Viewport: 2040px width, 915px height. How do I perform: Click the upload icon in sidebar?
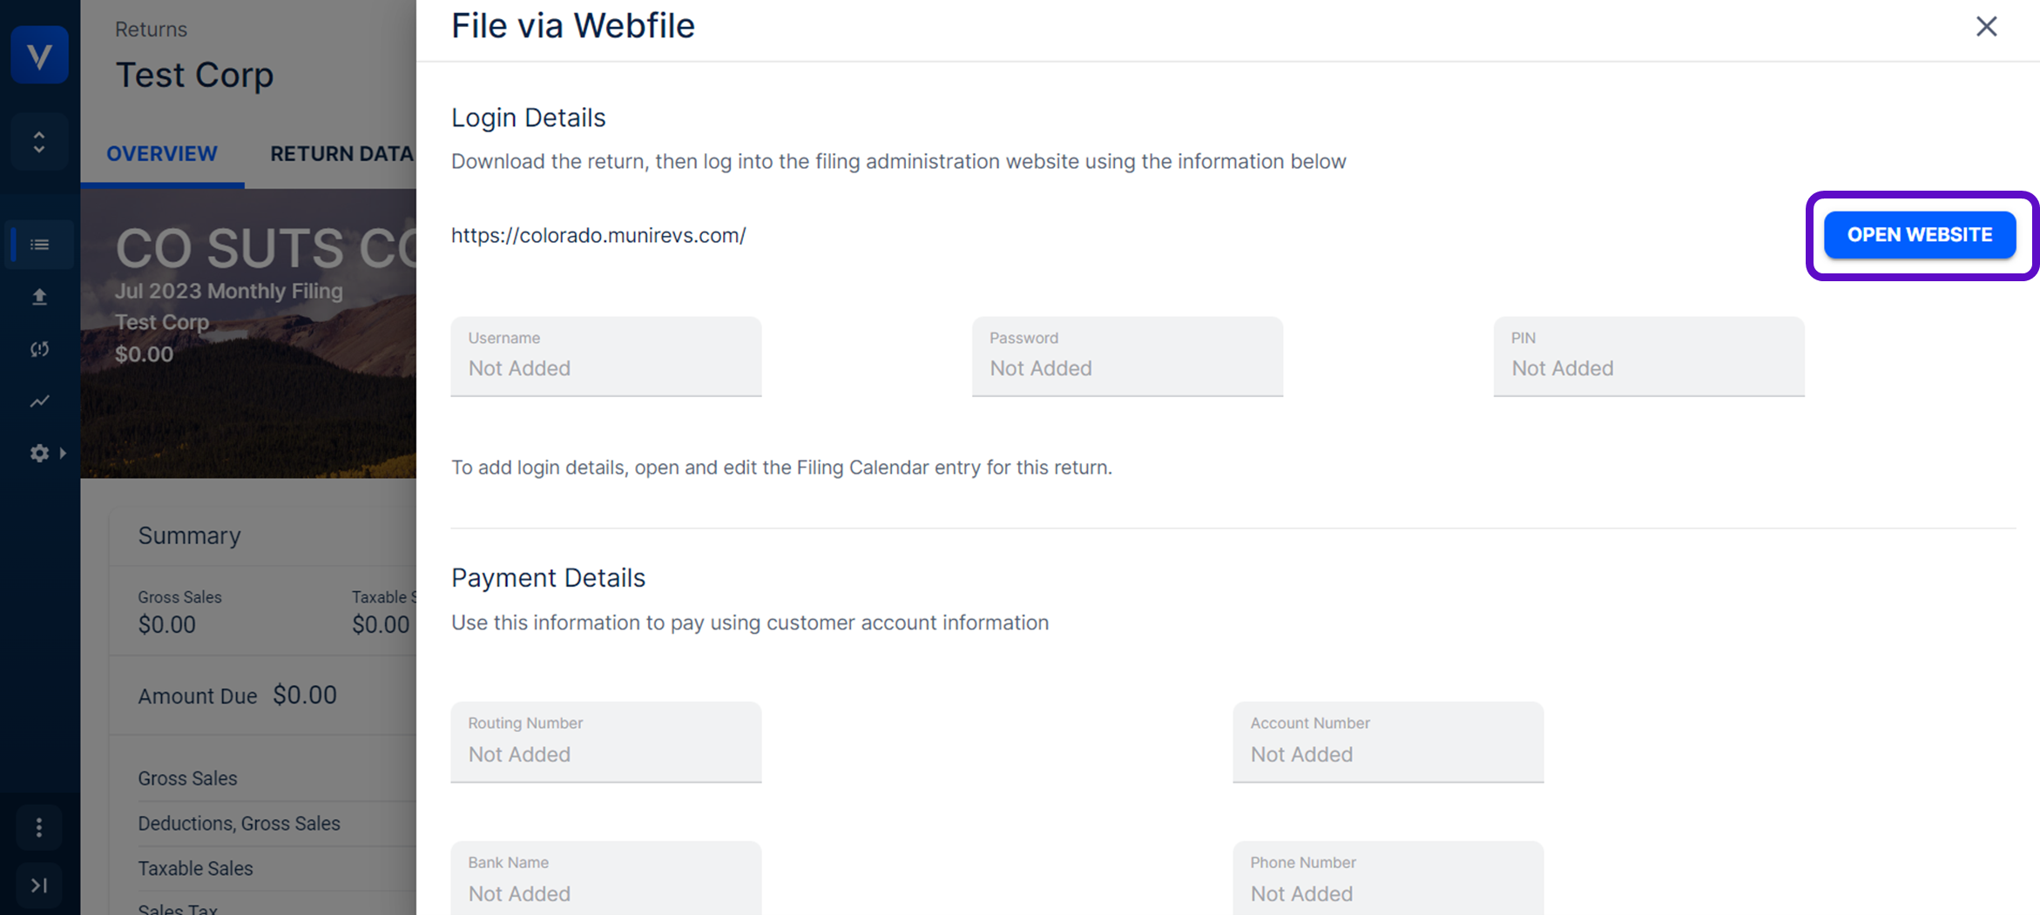coord(39,297)
